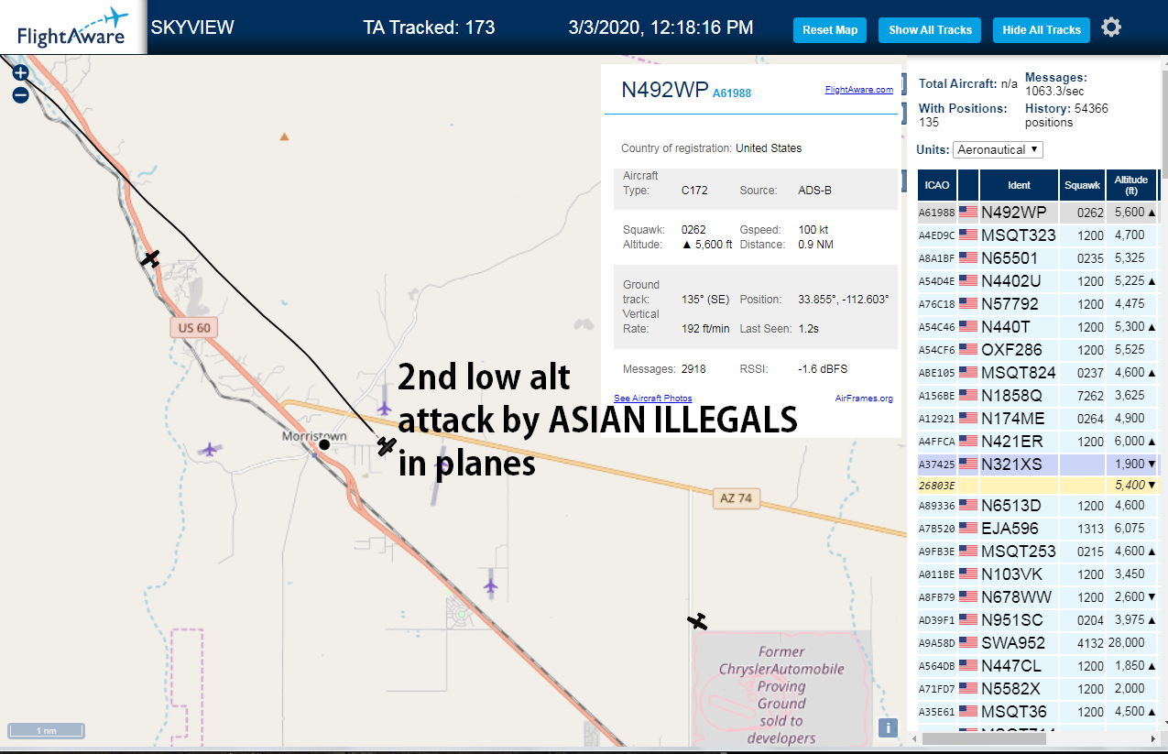Screen dimensions: 1168x754
Task: Select aircraft MSQT824 in the table
Action: 1038,373
